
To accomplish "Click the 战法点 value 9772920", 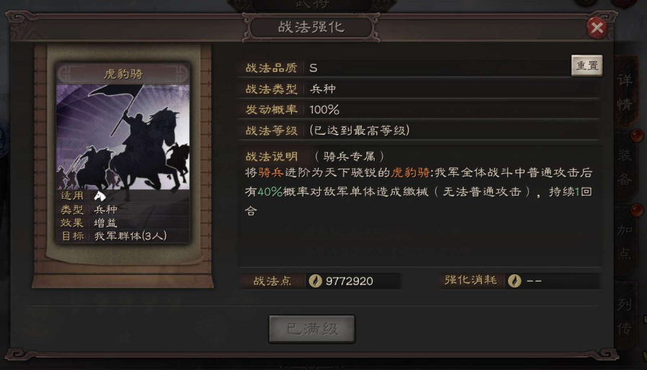I will click(x=349, y=281).
